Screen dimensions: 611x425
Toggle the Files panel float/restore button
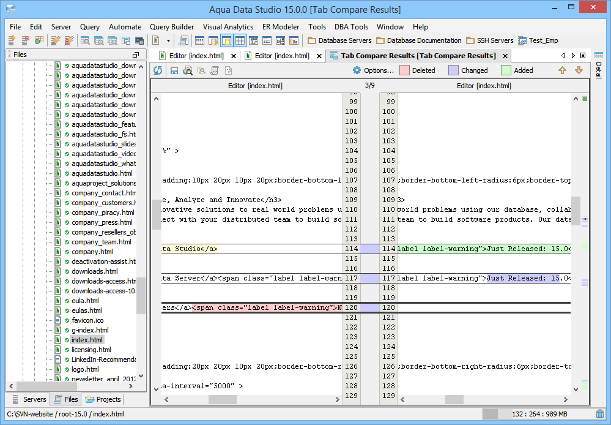(x=136, y=55)
